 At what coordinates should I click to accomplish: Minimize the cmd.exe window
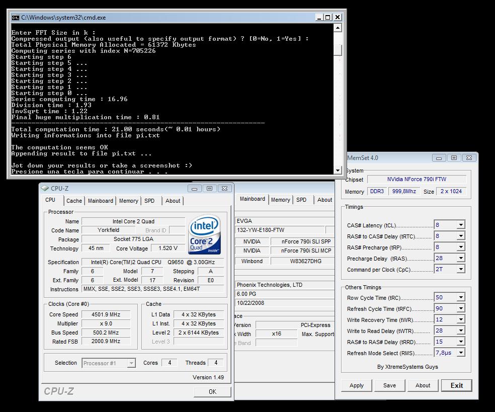[x=319, y=18]
